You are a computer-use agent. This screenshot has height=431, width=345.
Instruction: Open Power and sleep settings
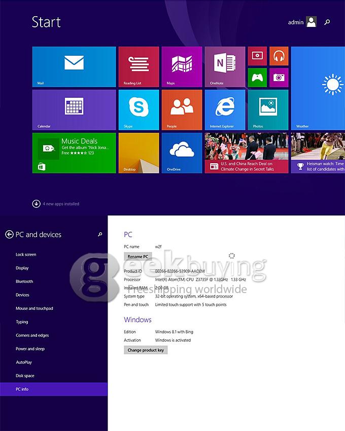pos(30,349)
